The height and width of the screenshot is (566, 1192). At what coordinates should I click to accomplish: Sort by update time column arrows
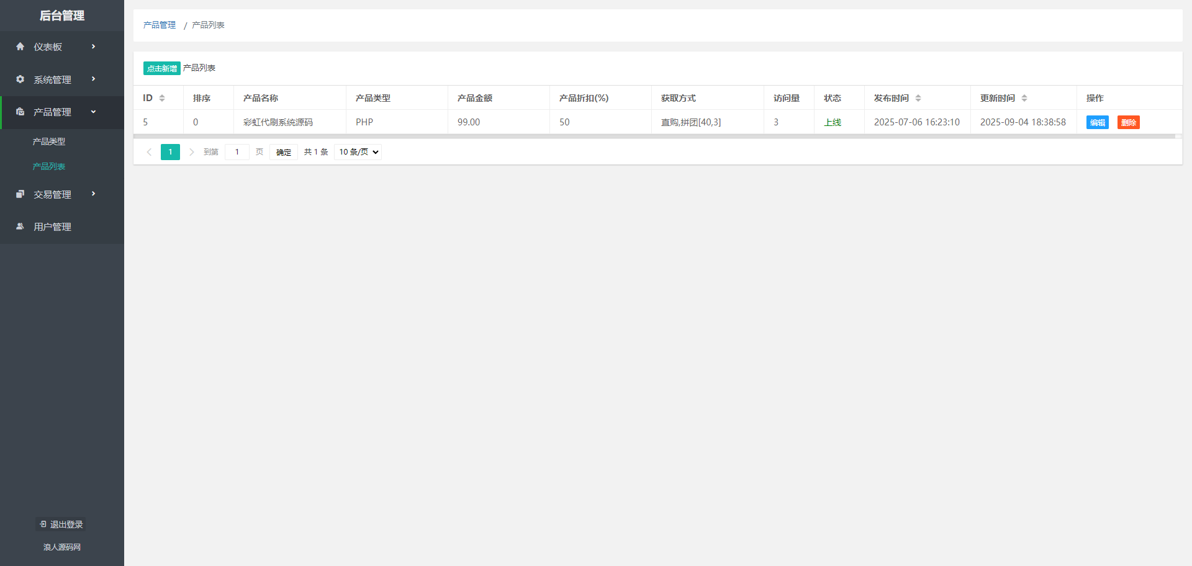pos(1024,98)
